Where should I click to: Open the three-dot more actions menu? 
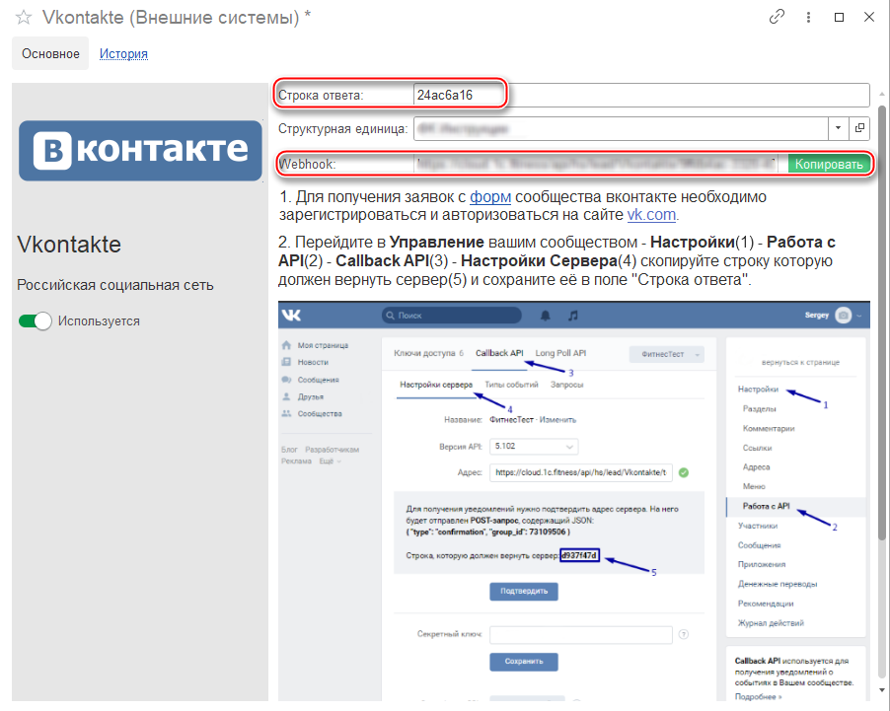pyautogui.click(x=808, y=18)
